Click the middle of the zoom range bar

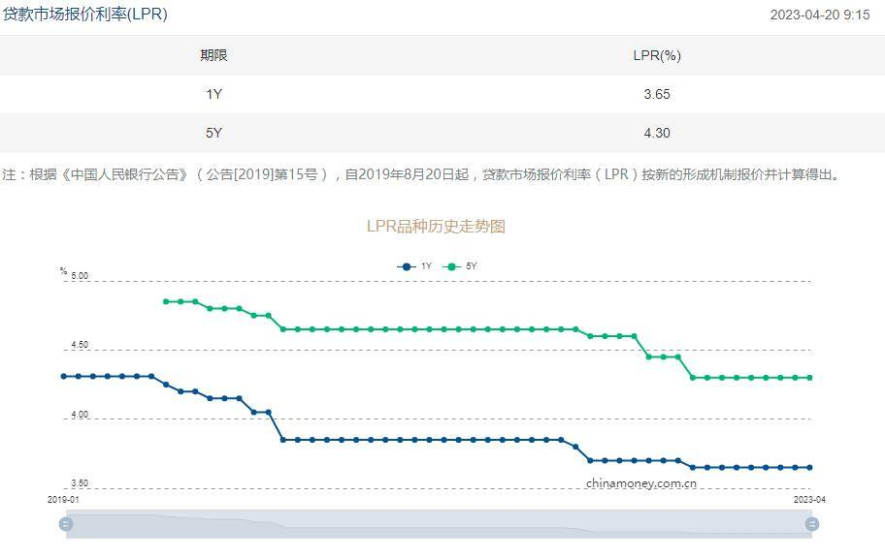439,524
